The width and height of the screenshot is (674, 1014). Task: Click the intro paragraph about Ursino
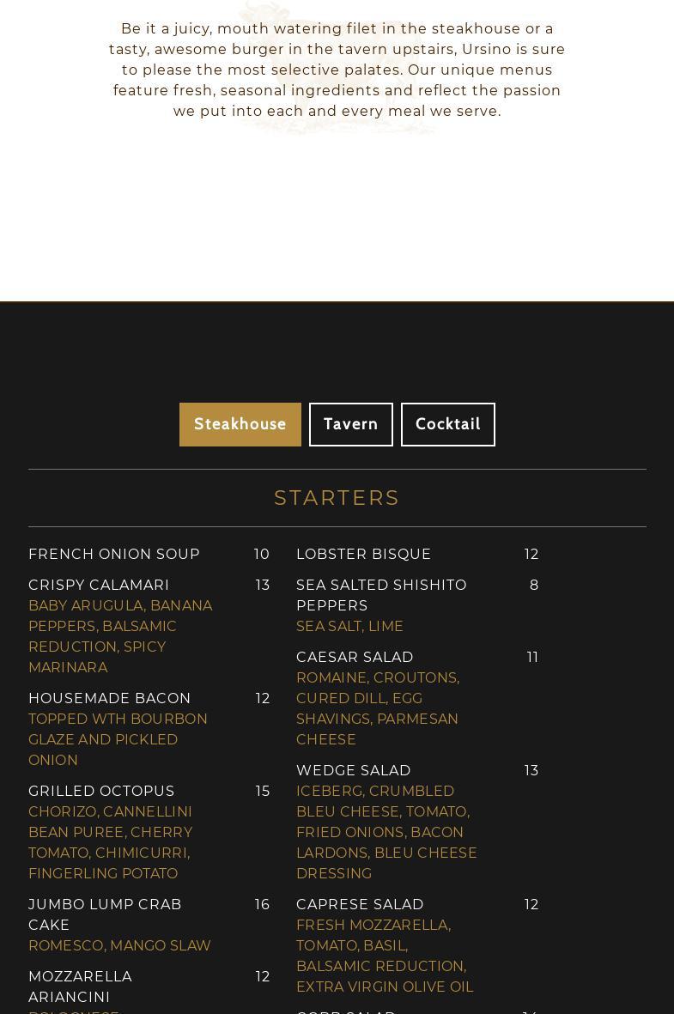point(337,70)
